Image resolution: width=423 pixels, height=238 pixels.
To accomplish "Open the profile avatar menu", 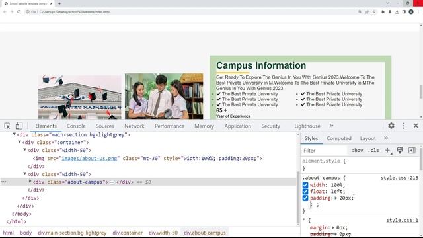I will [411, 12].
